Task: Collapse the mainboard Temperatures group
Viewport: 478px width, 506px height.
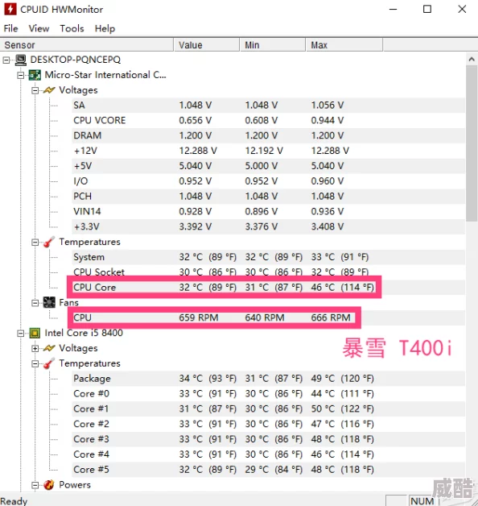Action: [x=35, y=242]
